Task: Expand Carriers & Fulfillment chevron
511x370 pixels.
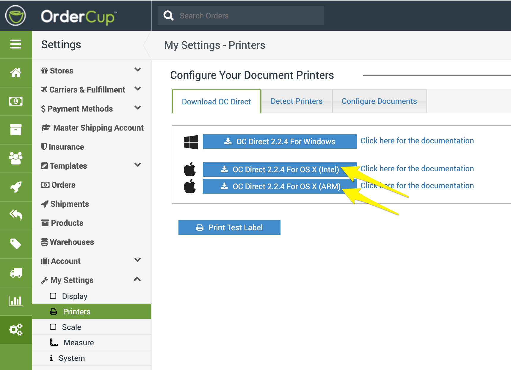Action: coord(137,89)
